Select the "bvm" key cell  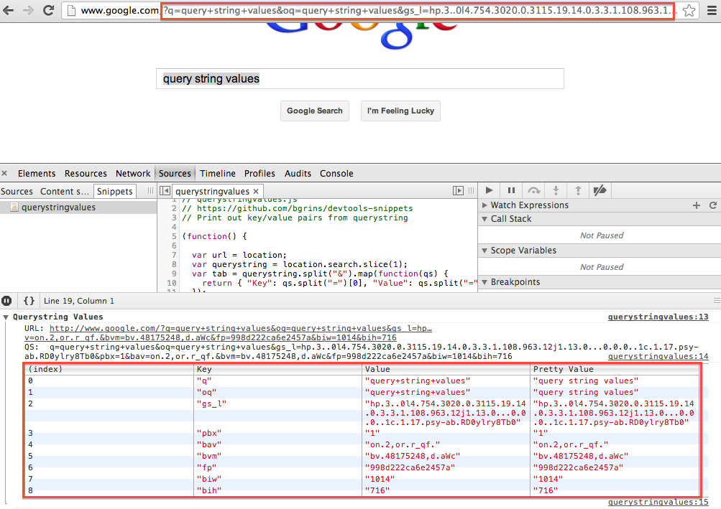(x=277, y=456)
